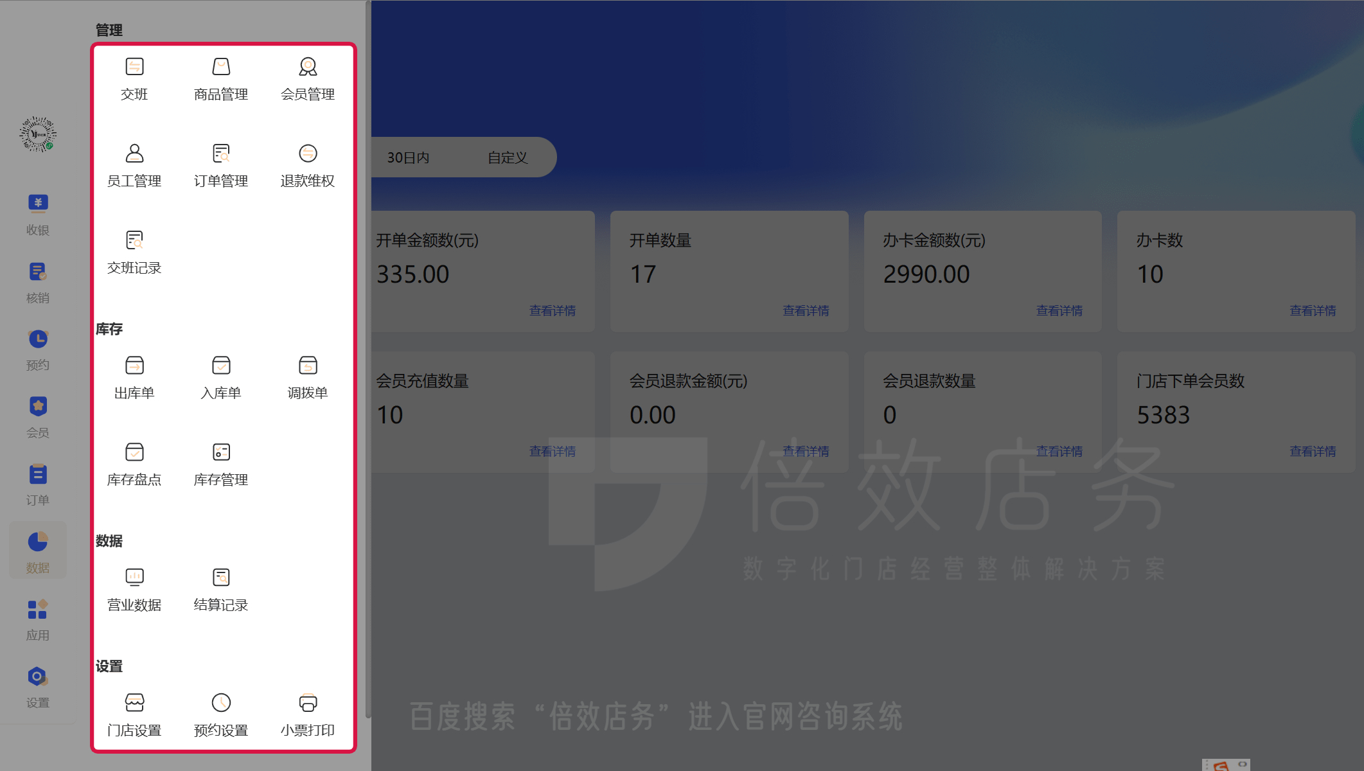
Task: Open 交班记录 shift records
Action: pyautogui.click(x=134, y=253)
